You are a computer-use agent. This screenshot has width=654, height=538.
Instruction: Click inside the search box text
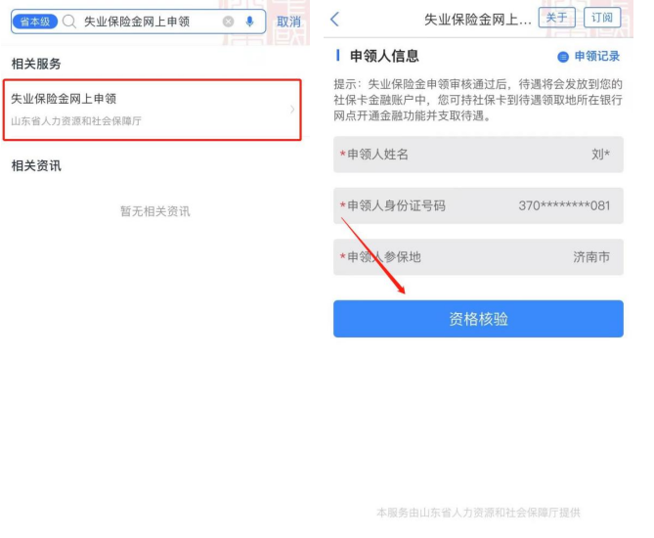pyautogui.click(x=137, y=22)
